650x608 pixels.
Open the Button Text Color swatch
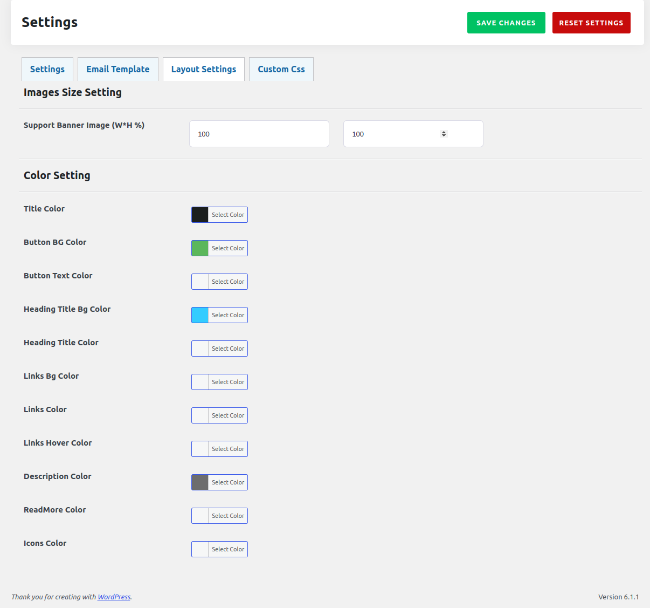coord(200,282)
